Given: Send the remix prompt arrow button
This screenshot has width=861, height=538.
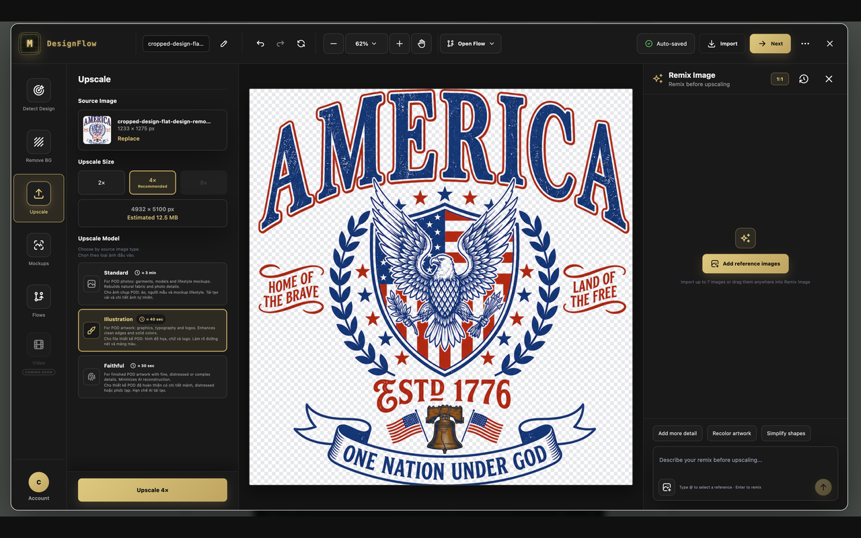Looking at the screenshot, I should coord(823,487).
